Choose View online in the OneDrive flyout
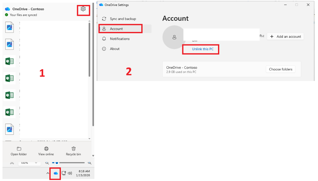Image resolution: width=318 pixels, height=181 pixels. 46,151
